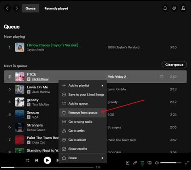
Task: Select Go to song radio
Action: tap(83, 122)
